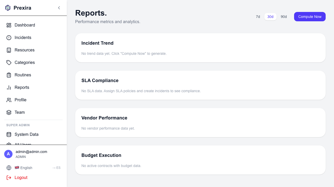334x187 pixels.
Task: Click the Reports bar chart icon
Action: [9, 87]
